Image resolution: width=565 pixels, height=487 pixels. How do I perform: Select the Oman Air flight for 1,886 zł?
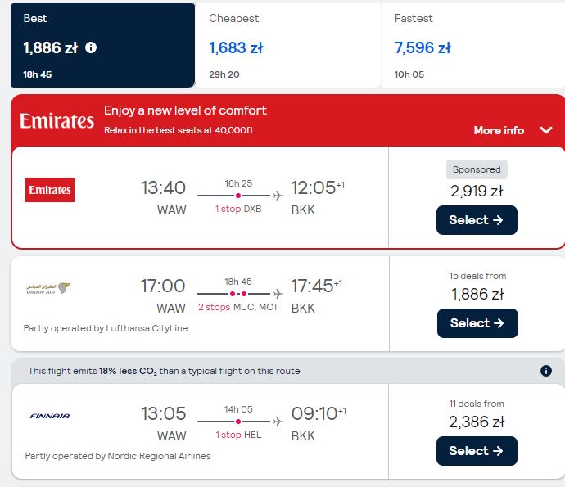477,323
